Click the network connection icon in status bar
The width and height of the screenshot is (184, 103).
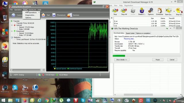(x=39, y=75)
